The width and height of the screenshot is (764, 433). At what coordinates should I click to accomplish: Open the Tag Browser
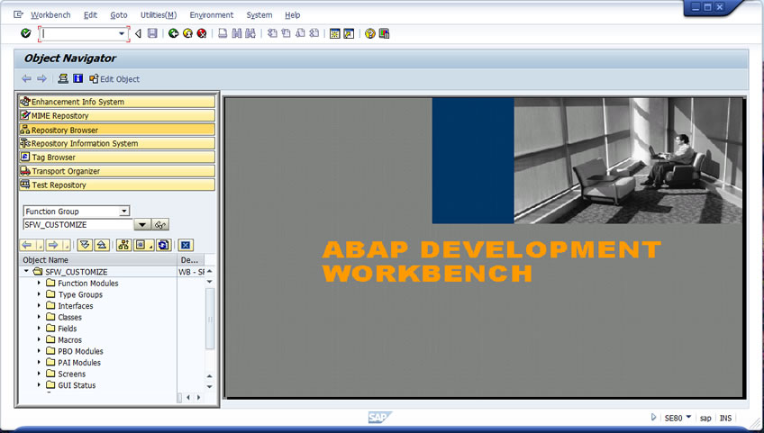(117, 157)
